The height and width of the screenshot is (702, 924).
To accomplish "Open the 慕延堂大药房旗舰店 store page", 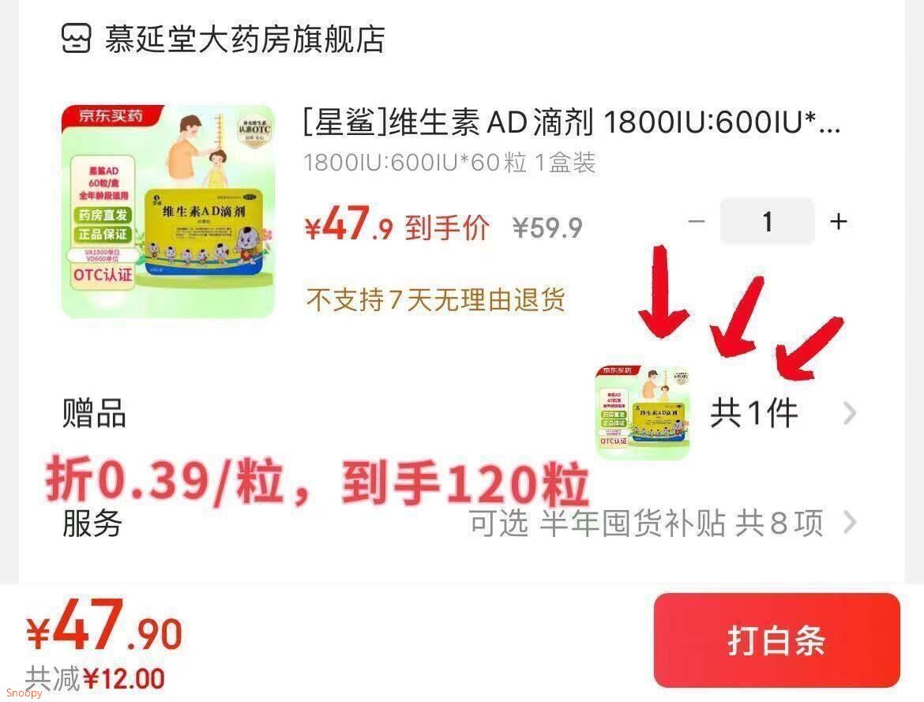I will click(245, 39).
